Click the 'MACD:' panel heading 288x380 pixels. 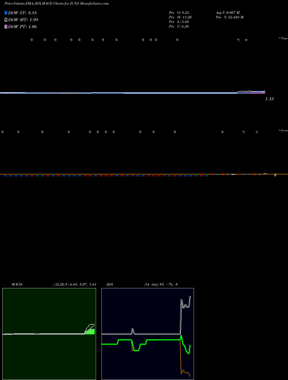pos(17,284)
